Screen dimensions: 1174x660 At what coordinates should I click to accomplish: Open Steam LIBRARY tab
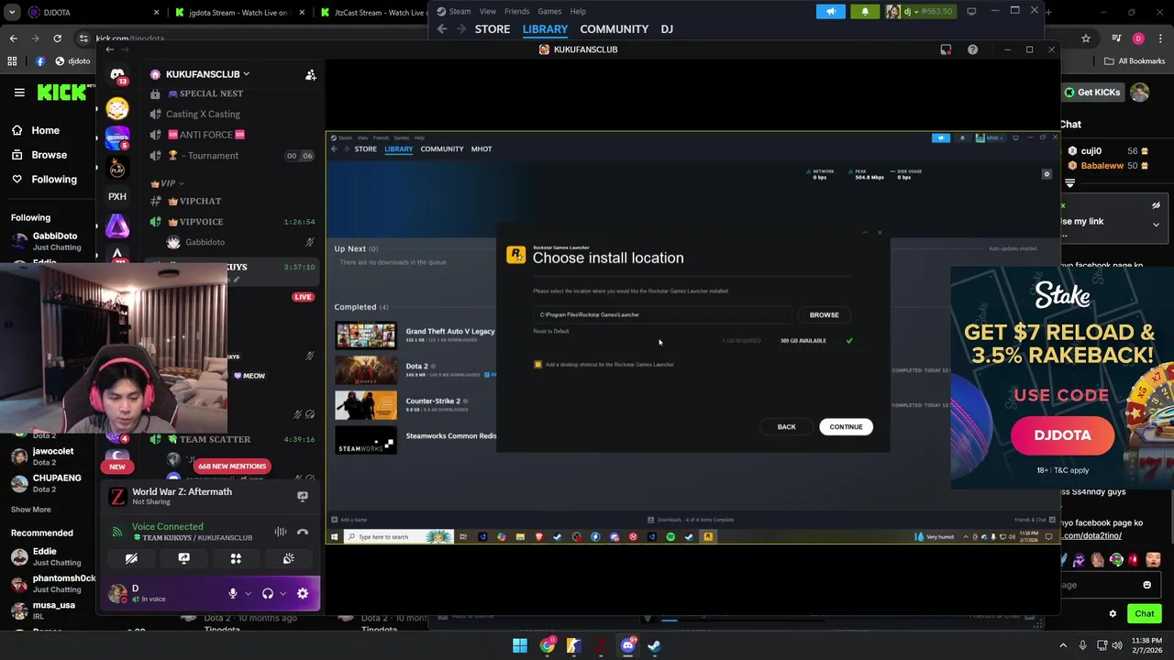coord(545,29)
